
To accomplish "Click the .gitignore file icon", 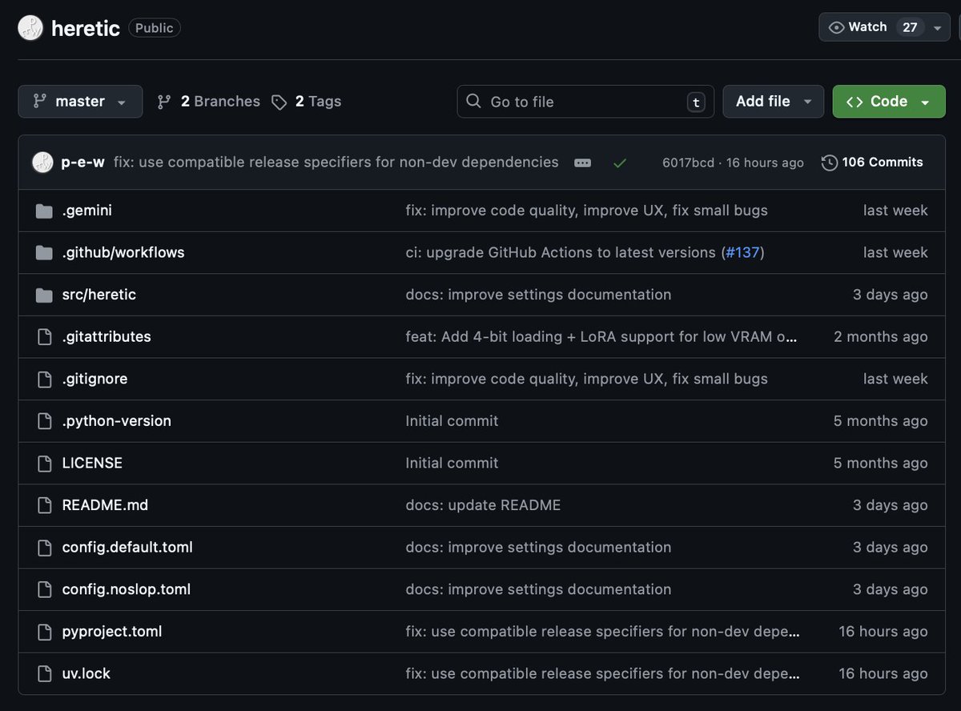I will pos(45,380).
